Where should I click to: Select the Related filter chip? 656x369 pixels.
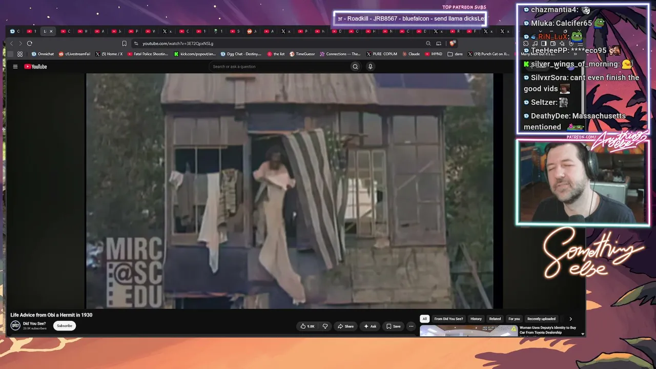click(x=495, y=319)
